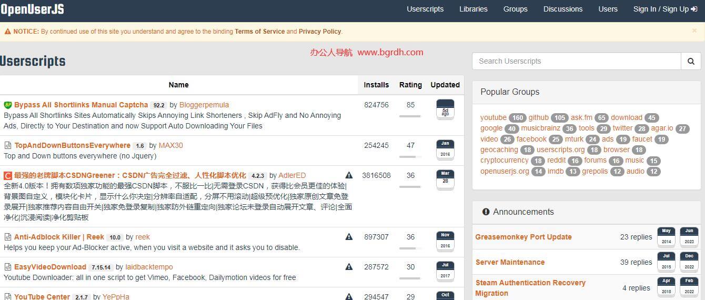Open Groups from the top navigation
Screen dimensions: 705x300
click(x=515, y=9)
